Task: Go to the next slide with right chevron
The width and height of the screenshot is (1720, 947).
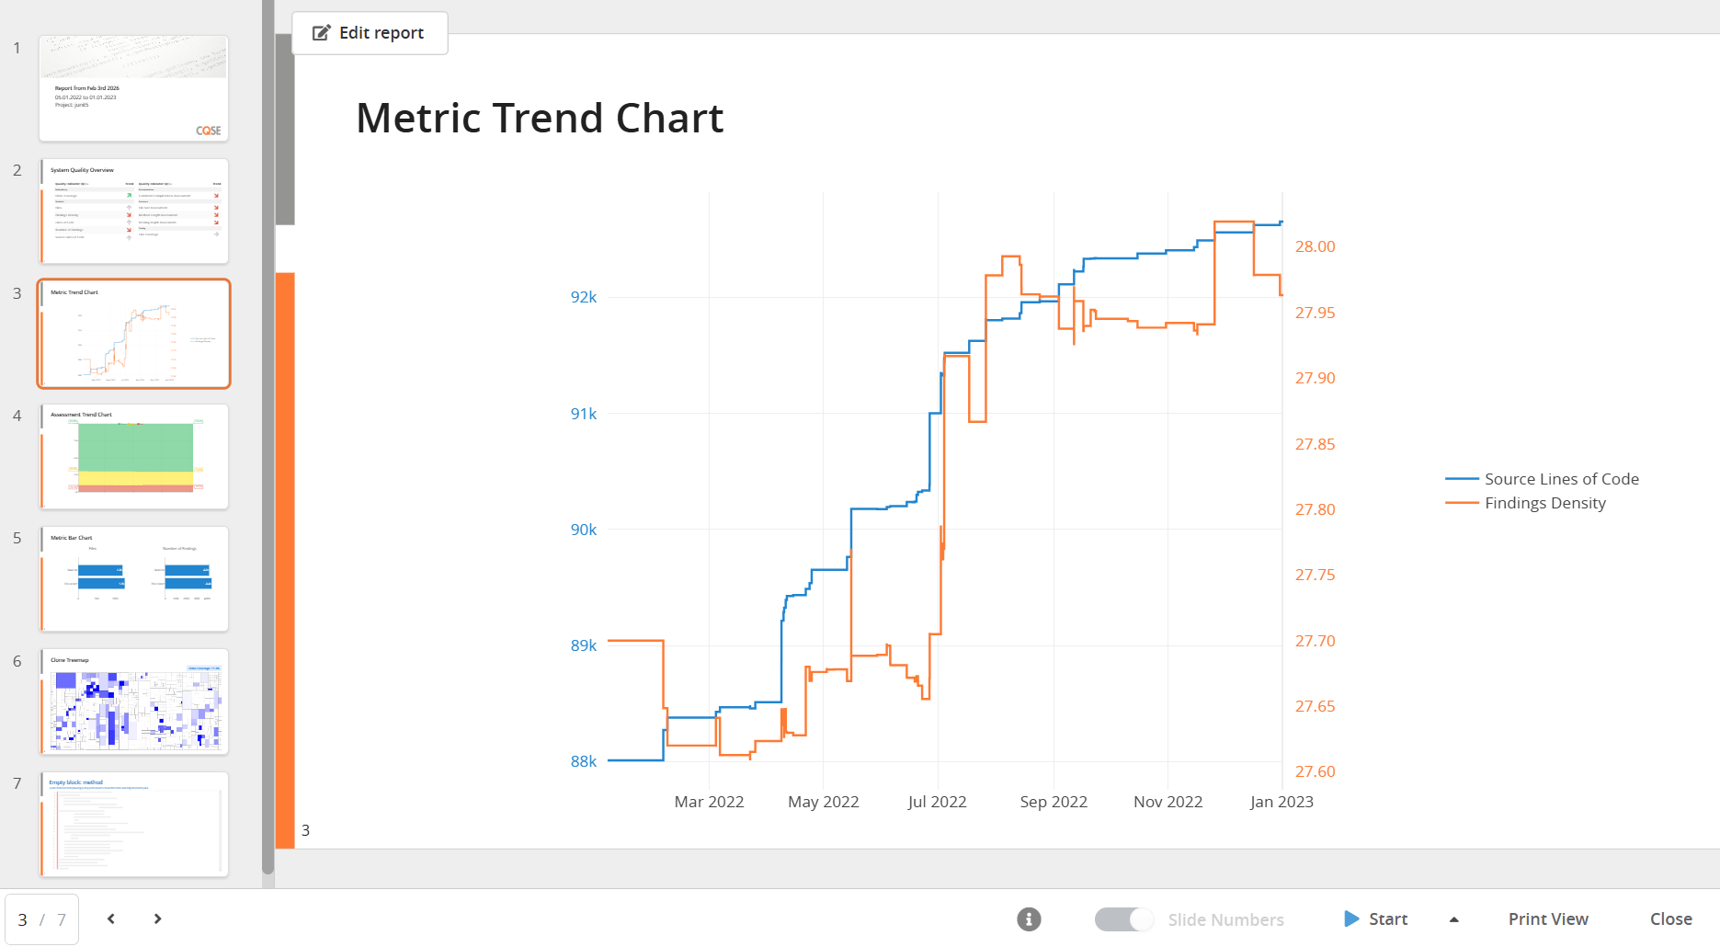Action: [158, 918]
